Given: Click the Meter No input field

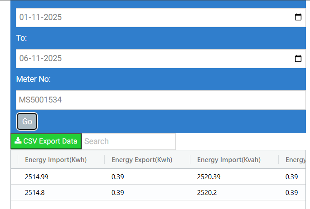Looking at the screenshot, I should 154,100.
